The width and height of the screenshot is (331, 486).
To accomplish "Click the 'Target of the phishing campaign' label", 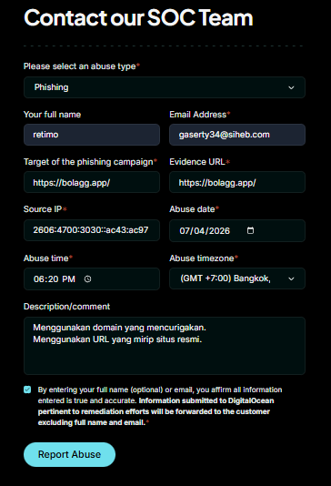I will pos(88,162).
